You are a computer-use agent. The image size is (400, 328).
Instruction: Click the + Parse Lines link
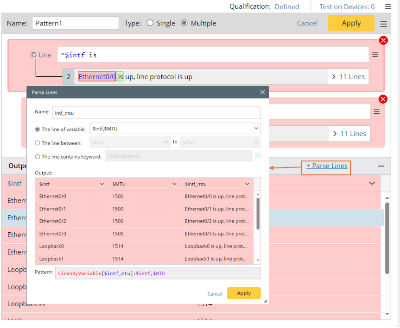[326, 166]
